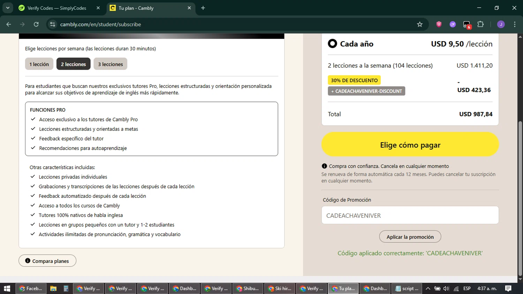Image resolution: width=523 pixels, height=294 pixels.
Task: Choose 2 lecciones per week
Action: tap(73, 64)
